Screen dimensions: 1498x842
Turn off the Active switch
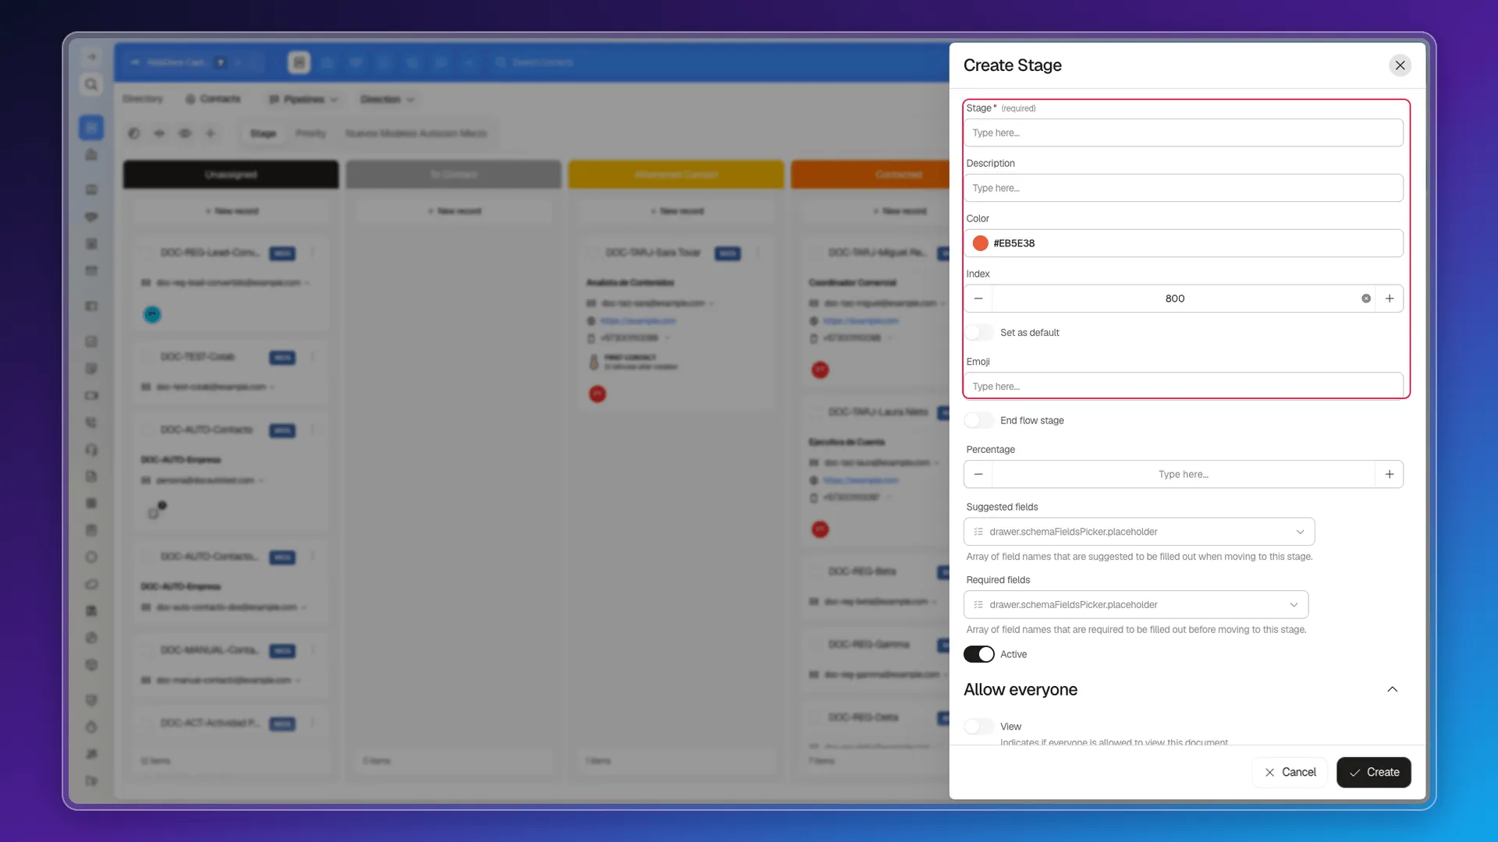979,654
